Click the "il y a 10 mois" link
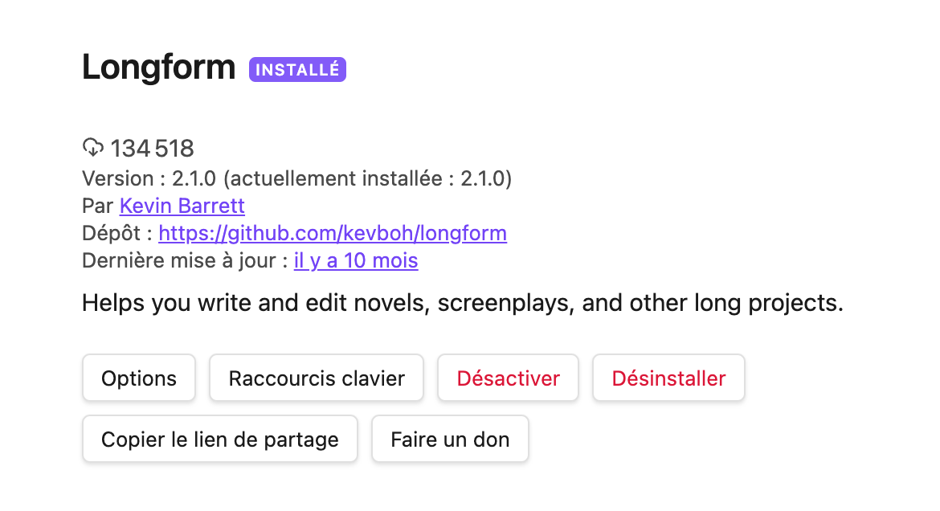The width and height of the screenshot is (940, 511). pyautogui.click(x=356, y=261)
